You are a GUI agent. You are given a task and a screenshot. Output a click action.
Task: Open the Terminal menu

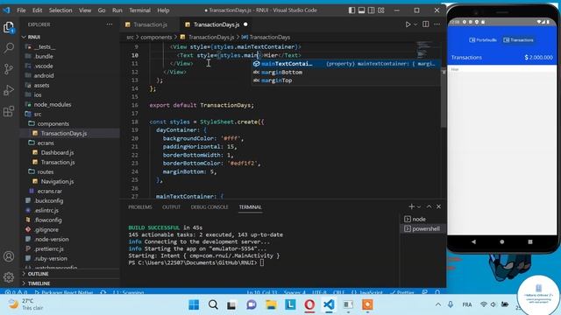coord(140,10)
